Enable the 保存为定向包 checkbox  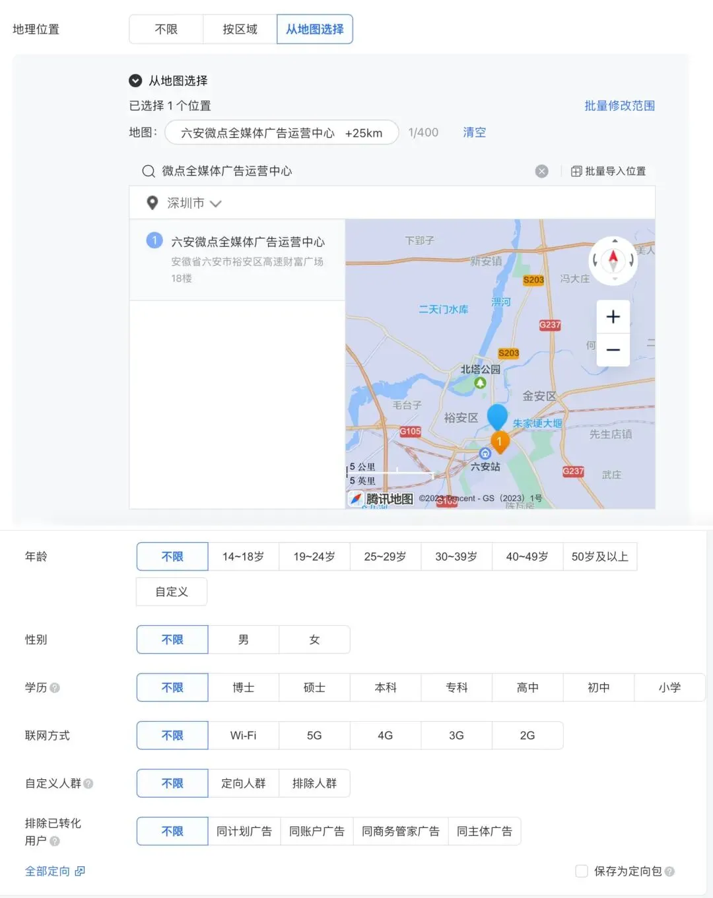(581, 871)
